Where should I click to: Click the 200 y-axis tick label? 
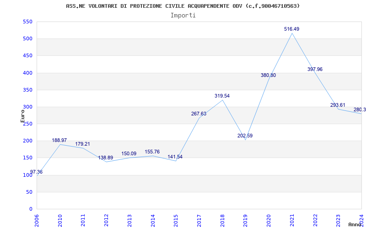point(27,141)
